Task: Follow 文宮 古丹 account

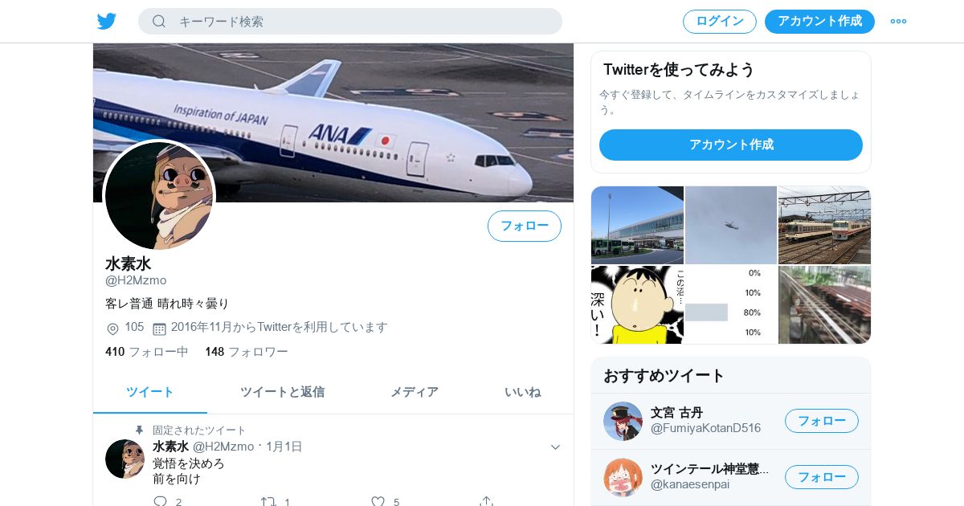Action: [x=822, y=421]
